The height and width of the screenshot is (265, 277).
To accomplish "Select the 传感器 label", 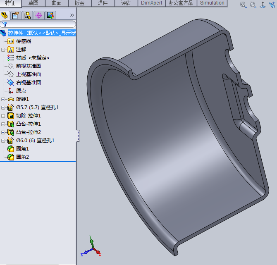I will point(24,41).
